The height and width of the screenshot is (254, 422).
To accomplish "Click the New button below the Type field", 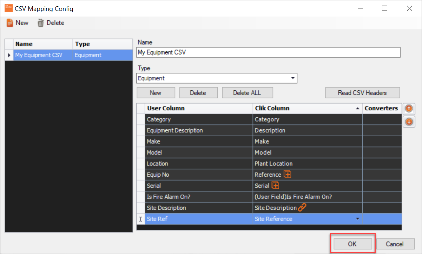I will [156, 92].
